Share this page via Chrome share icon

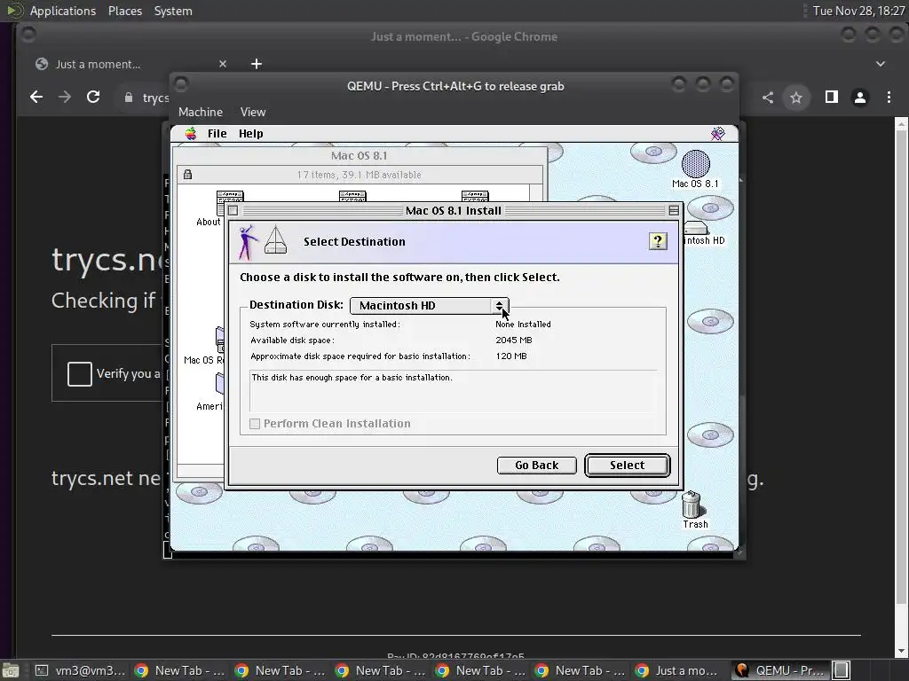(768, 98)
